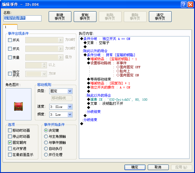Enable the second 开关 condition checkbox

[10, 49]
